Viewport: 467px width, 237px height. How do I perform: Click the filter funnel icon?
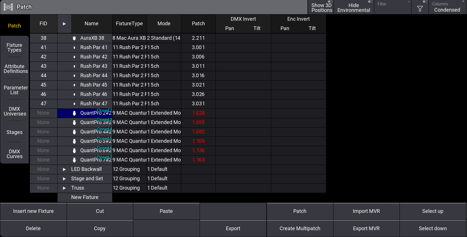coord(420,9)
